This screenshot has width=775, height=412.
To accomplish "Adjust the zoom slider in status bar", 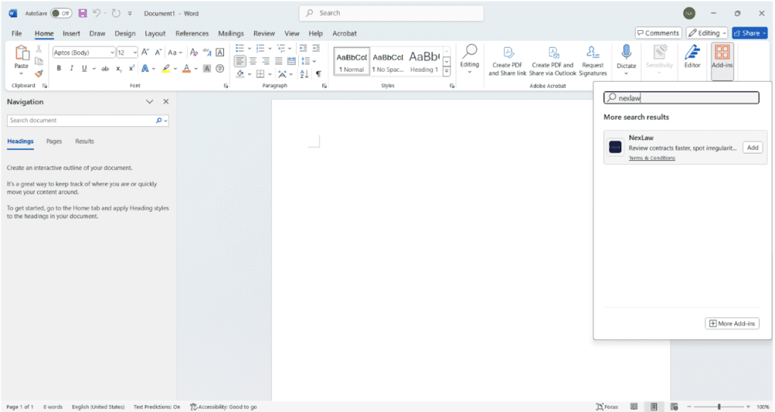I will [x=719, y=407].
